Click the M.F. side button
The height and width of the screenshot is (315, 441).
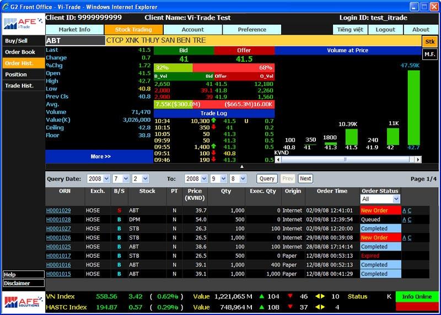(x=430, y=54)
